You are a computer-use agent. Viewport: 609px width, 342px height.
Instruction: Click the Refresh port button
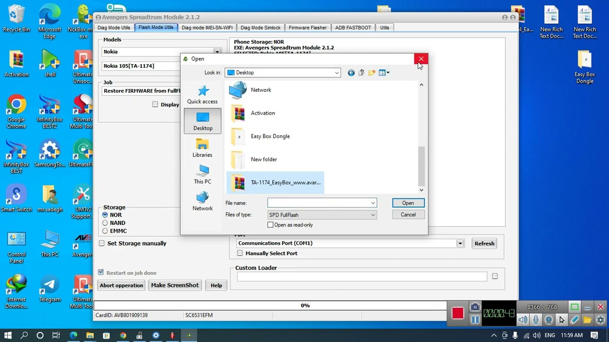484,243
